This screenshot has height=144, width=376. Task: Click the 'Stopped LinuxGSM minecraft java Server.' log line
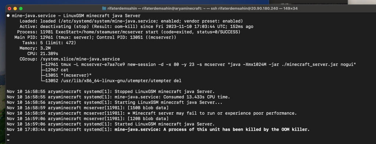pyautogui.click(x=111, y=91)
